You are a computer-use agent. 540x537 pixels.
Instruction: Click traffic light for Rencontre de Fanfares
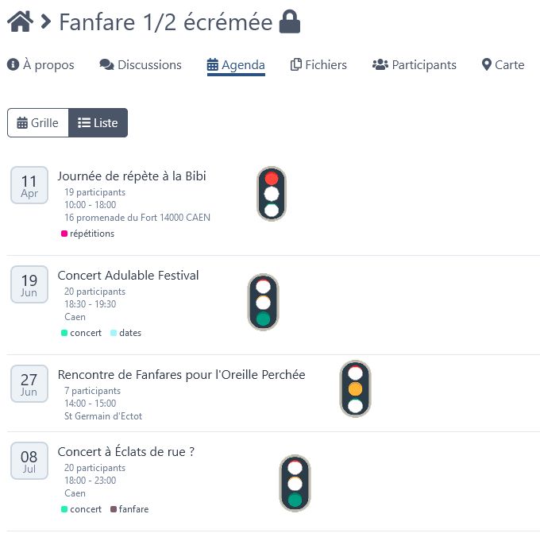[355, 389]
